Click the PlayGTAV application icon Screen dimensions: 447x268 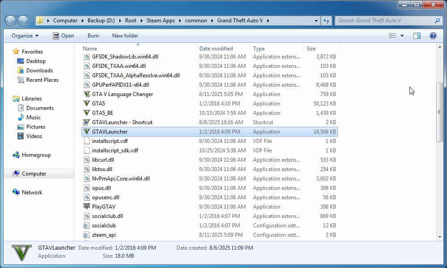tap(87, 206)
